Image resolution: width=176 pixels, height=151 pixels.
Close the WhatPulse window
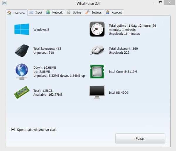pos(170,2)
